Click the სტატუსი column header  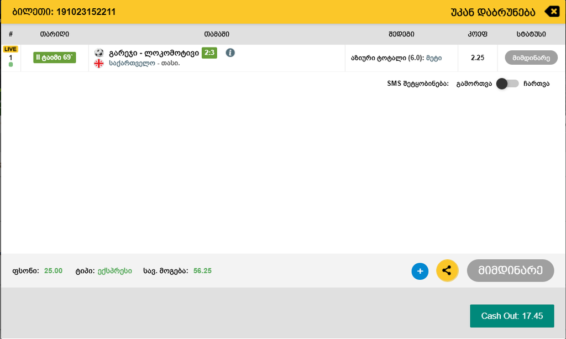531,34
